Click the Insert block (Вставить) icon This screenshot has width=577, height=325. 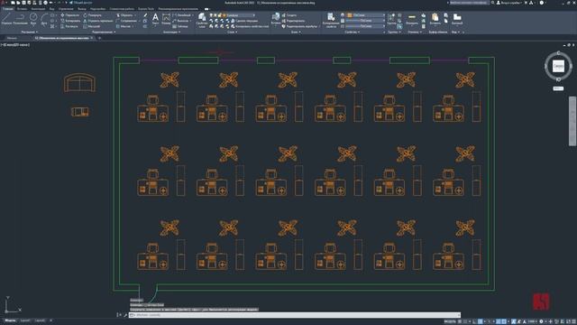pyautogui.click(x=276, y=19)
